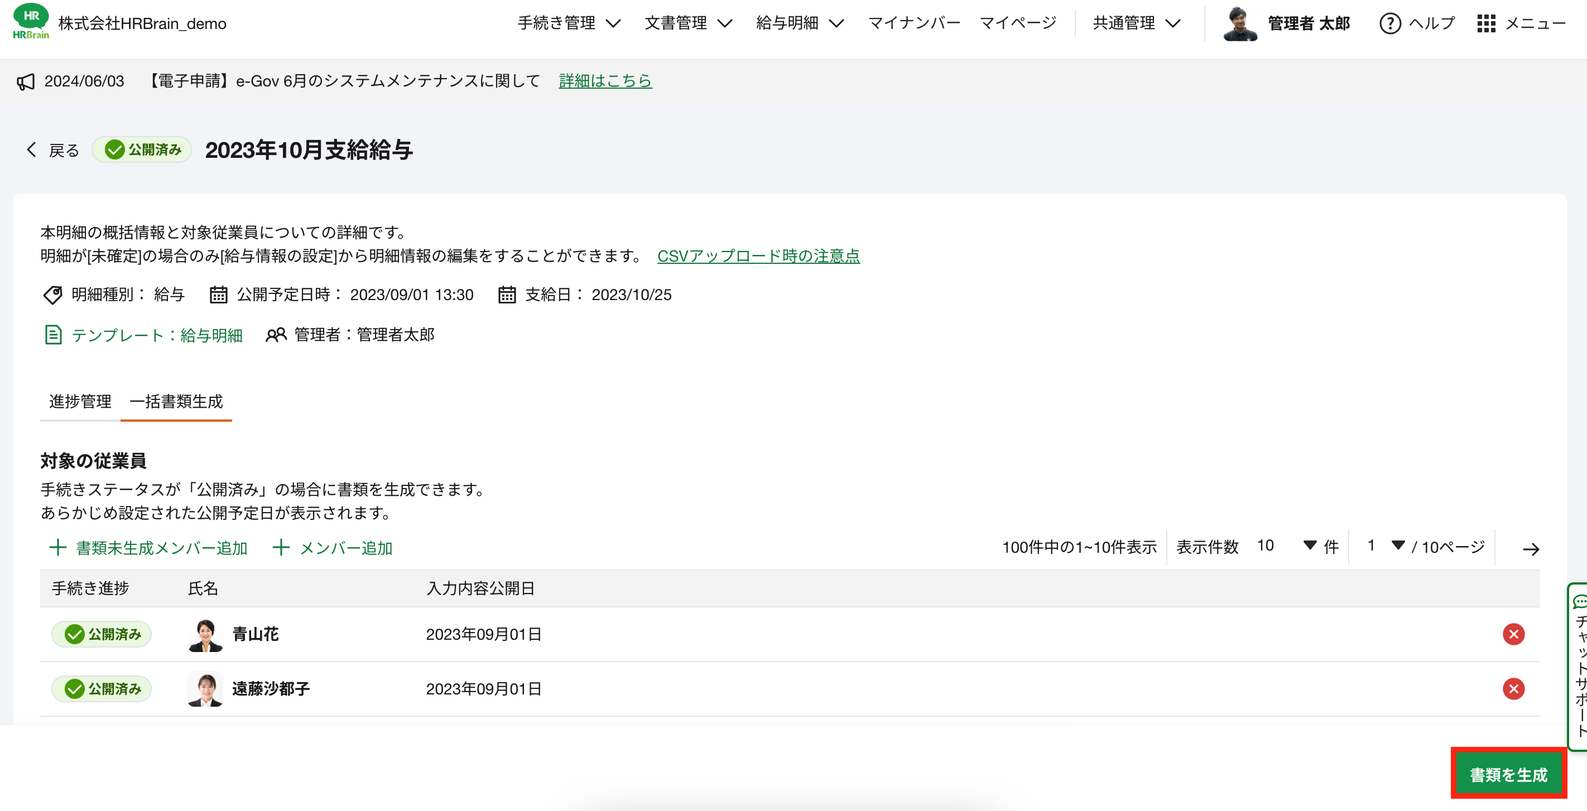Click the ヘルプ label
1587x811 pixels.
[1432, 23]
